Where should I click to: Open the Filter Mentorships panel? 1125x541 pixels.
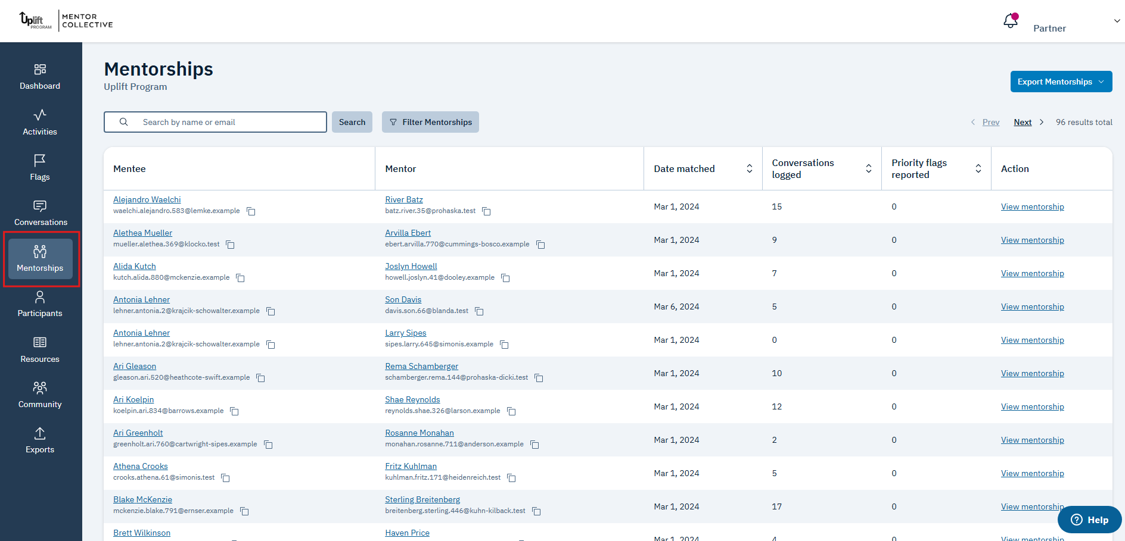tap(430, 122)
